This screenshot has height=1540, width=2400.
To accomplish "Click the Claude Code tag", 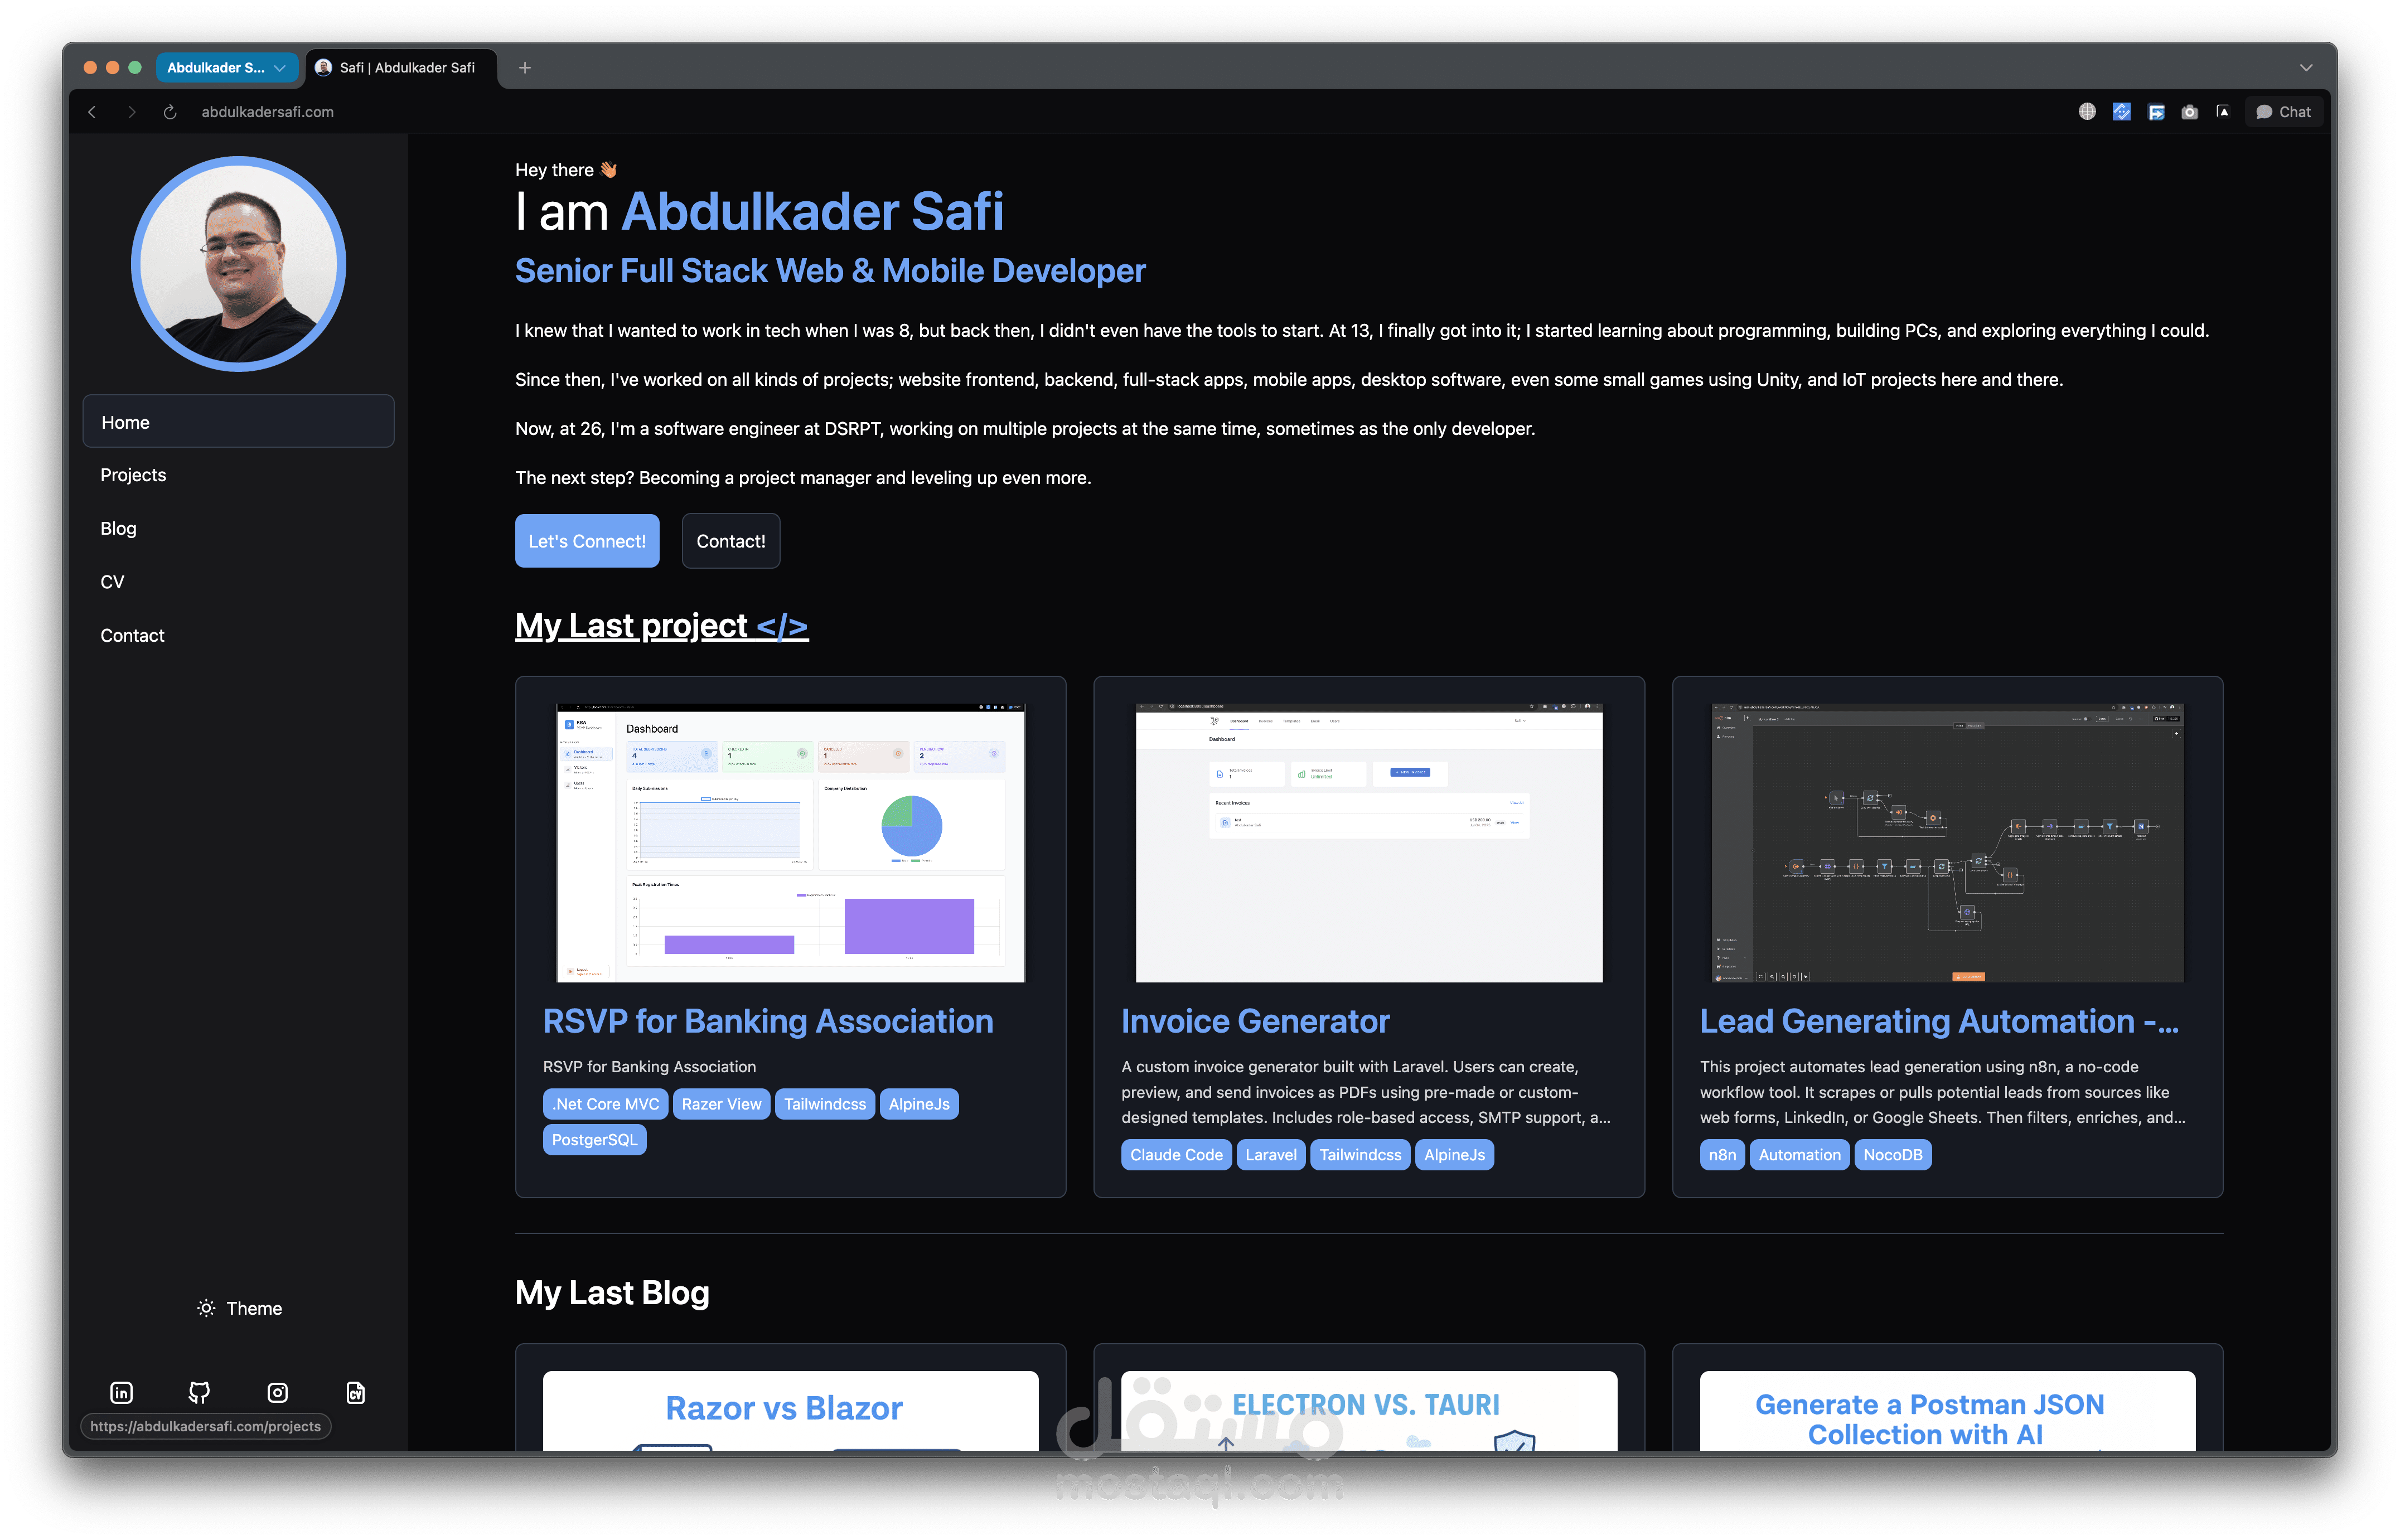I will coord(1176,1155).
